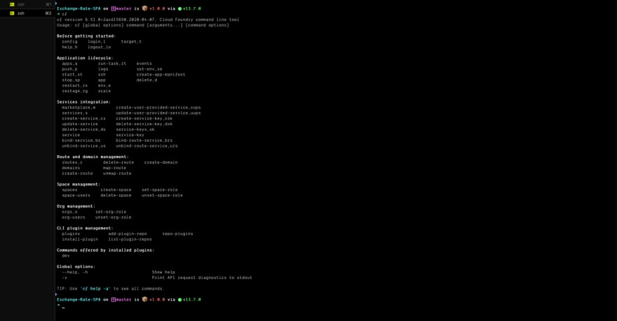Viewport: 617px width, 321px height.
Task: Click the cursor on the empty command line after the last prompt
Action: pyautogui.click(x=63, y=307)
